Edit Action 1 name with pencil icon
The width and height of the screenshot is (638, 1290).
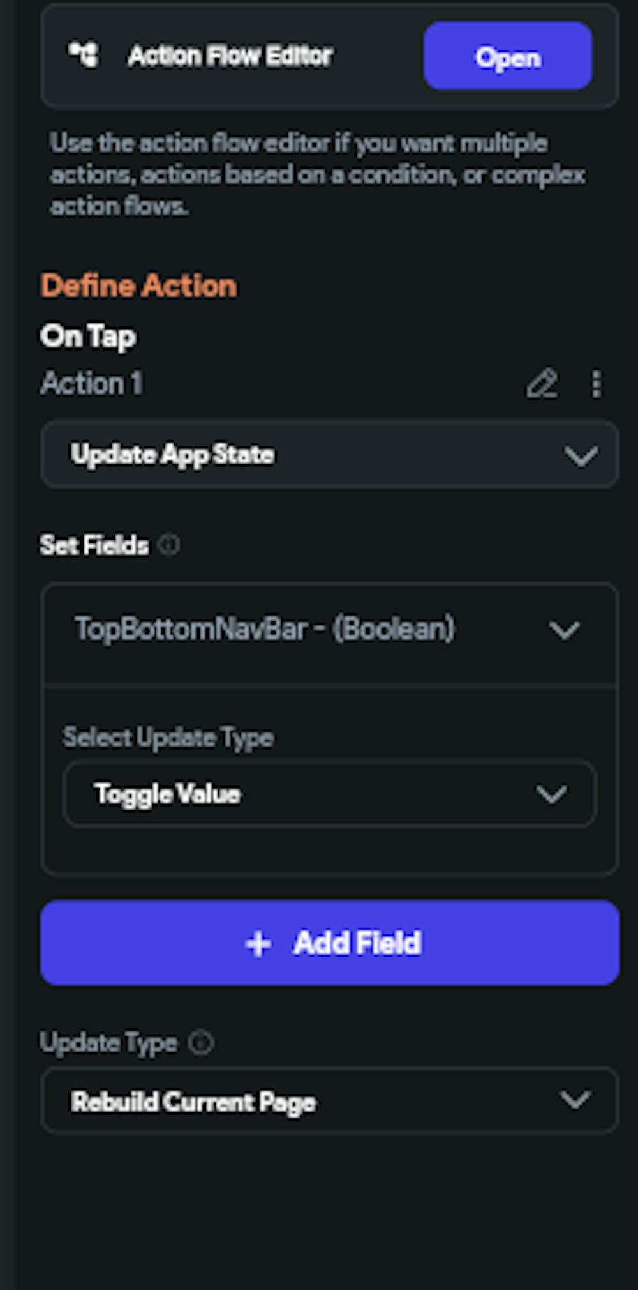[x=542, y=384]
